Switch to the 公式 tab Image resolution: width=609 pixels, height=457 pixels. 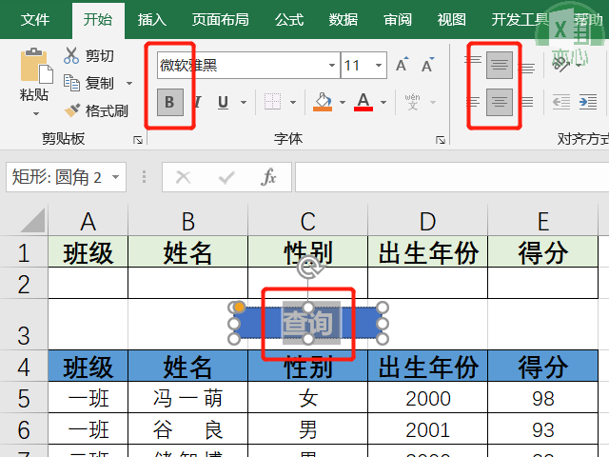coord(289,19)
